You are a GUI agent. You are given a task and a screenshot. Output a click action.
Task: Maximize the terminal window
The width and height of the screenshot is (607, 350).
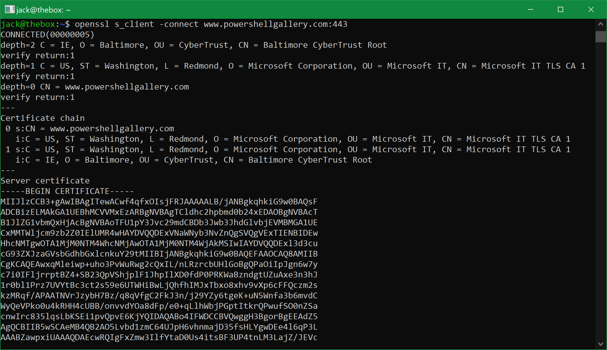coord(561,9)
